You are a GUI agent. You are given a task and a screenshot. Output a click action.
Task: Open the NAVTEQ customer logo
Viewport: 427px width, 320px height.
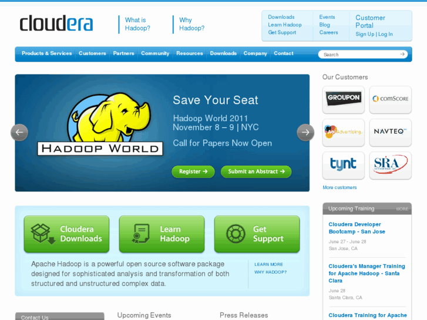[390, 133]
